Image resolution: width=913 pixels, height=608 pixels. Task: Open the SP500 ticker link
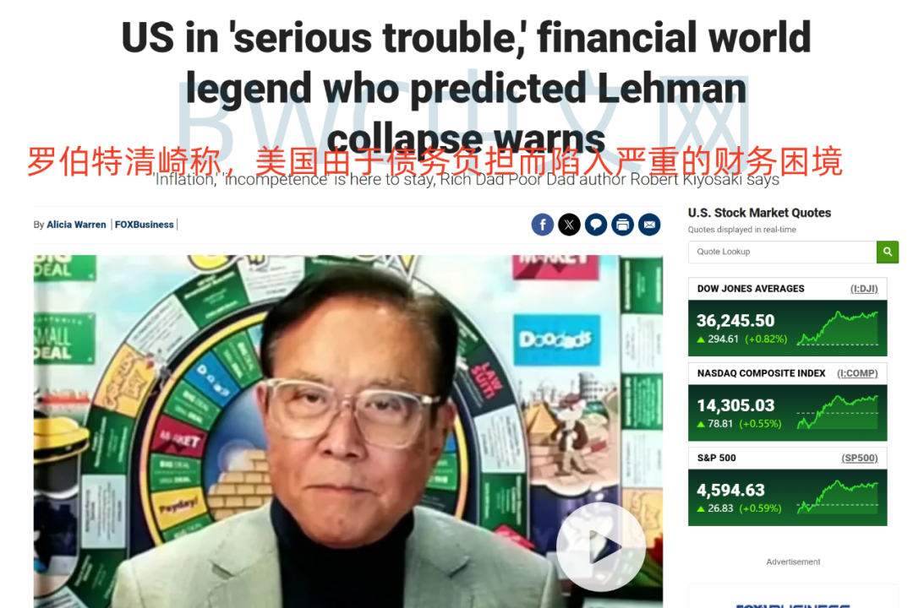860,458
